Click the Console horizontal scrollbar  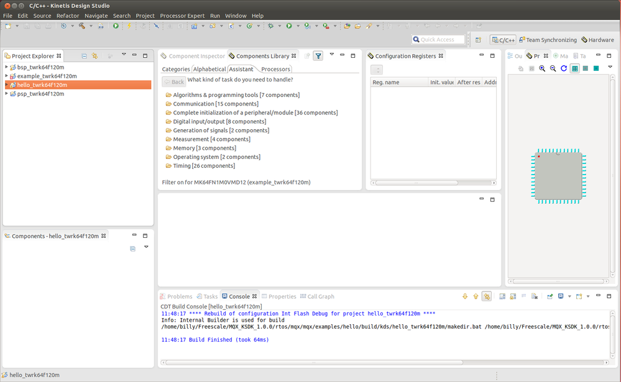click(313, 362)
